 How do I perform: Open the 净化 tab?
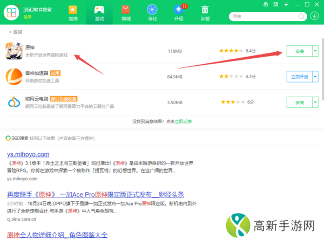coord(152,13)
